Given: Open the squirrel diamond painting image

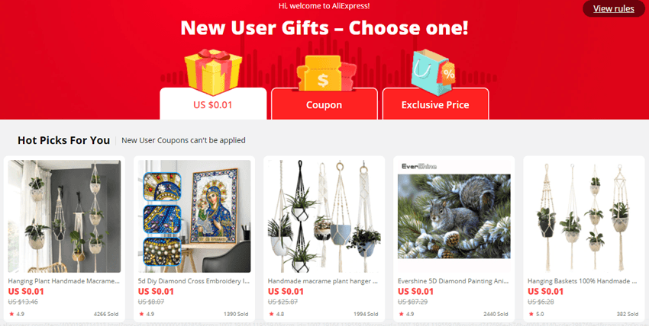Looking at the screenshot, I should click(x=454, y=216).
